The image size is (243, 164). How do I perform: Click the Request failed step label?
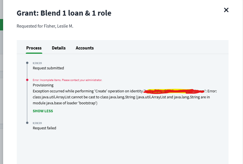pyautogui.click(x=45, y=128)
